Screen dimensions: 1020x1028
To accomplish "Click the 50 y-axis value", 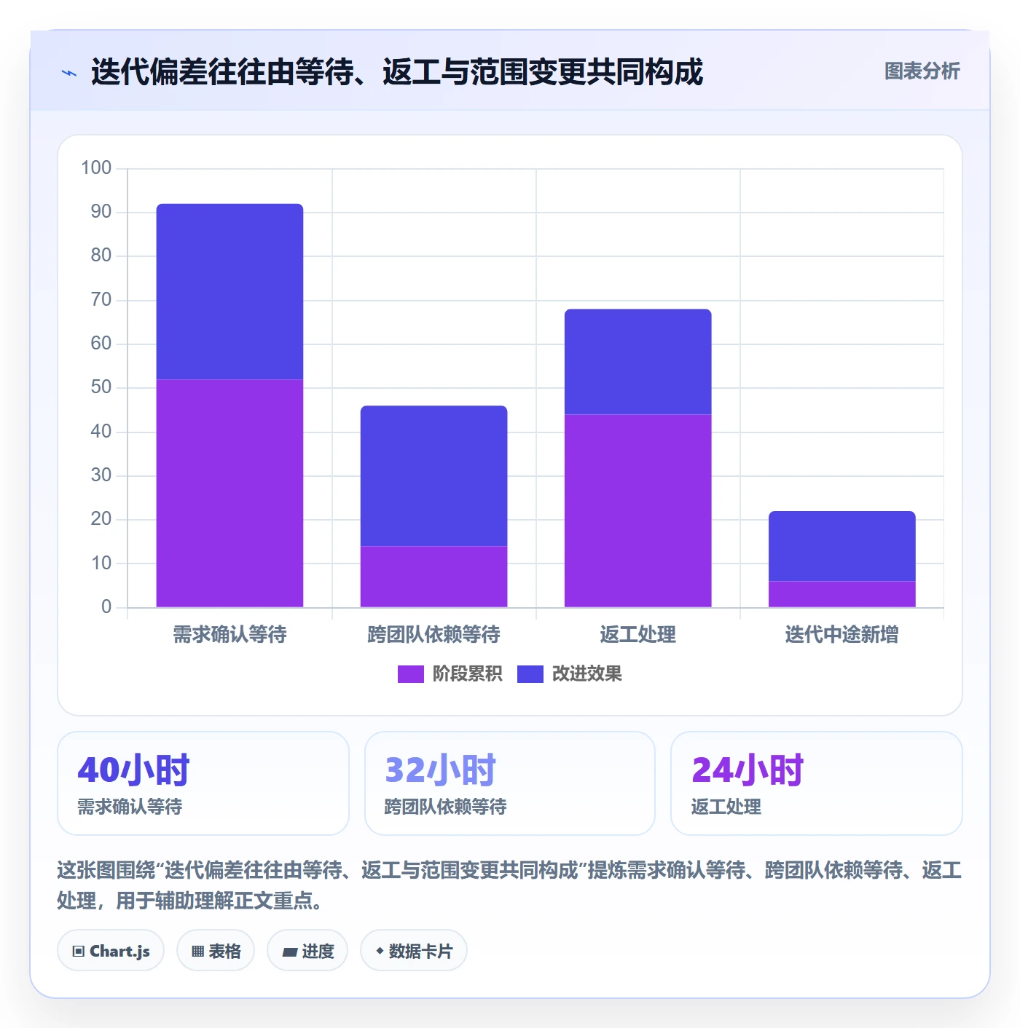I will click(101, 387).
